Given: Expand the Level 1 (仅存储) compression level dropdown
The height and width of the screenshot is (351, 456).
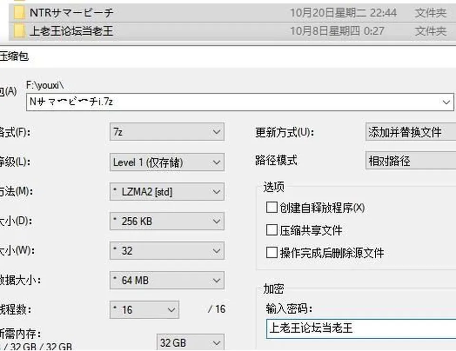Looking at the screenshot, I should [x=167, y=162].
